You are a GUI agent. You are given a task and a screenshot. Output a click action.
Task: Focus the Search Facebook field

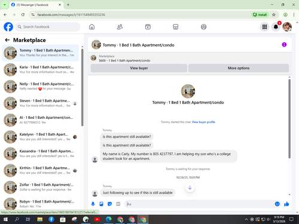click(48, 27)
